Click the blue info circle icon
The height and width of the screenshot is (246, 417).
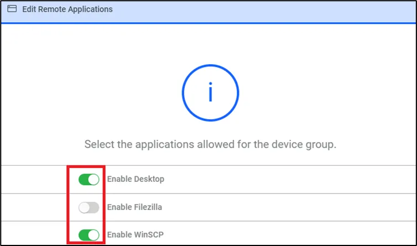[210, 93]
